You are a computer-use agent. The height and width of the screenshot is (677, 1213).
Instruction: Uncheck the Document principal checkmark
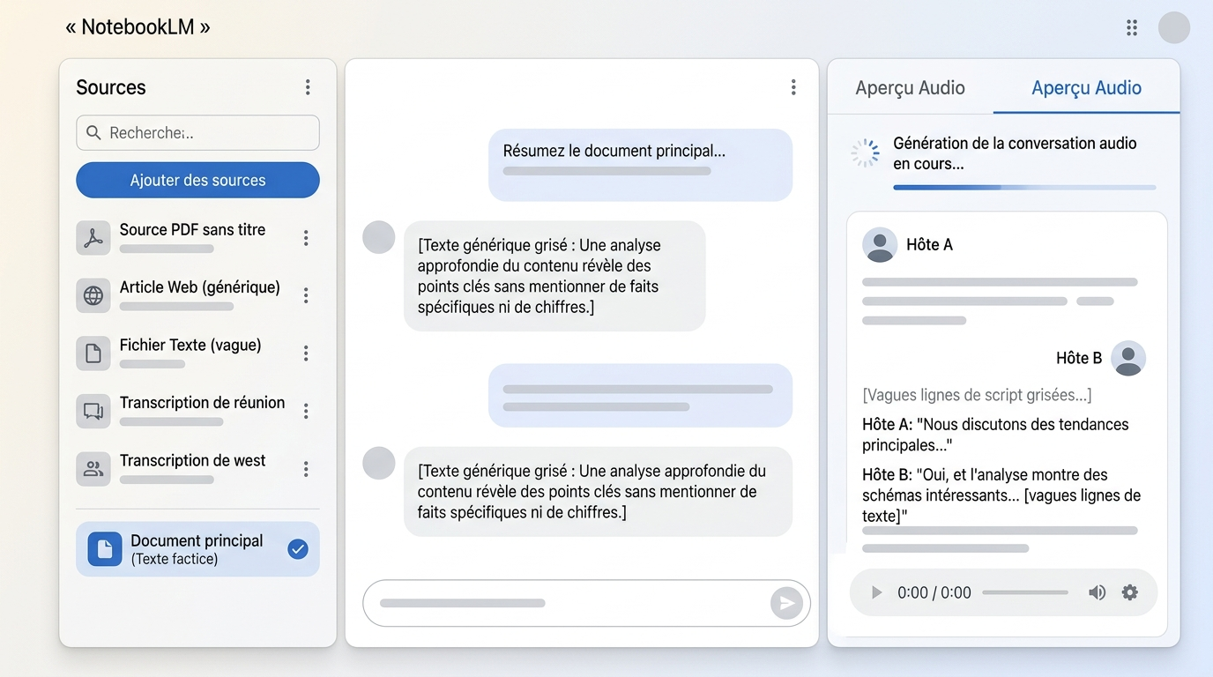298,549
